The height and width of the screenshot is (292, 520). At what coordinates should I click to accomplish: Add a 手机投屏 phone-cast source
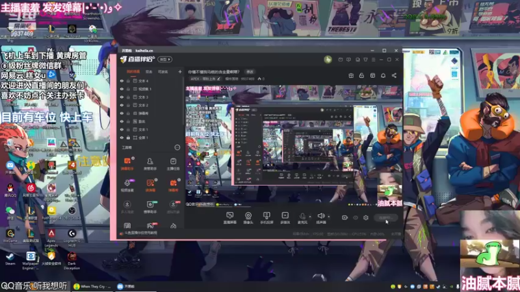tap(266, 218)
